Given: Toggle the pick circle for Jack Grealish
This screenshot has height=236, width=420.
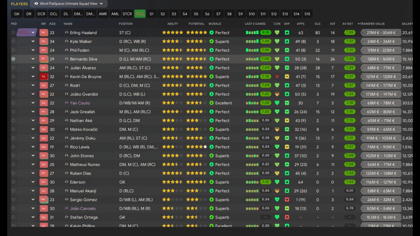Looking at the screenshot, I should (x=13, y=112).
